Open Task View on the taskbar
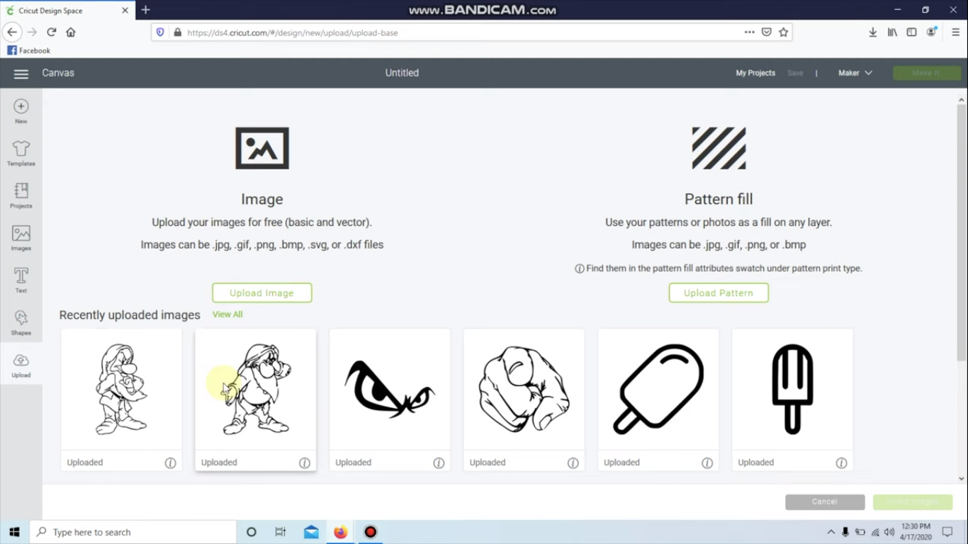Viewport: 968px width, 544px height. 281,532
